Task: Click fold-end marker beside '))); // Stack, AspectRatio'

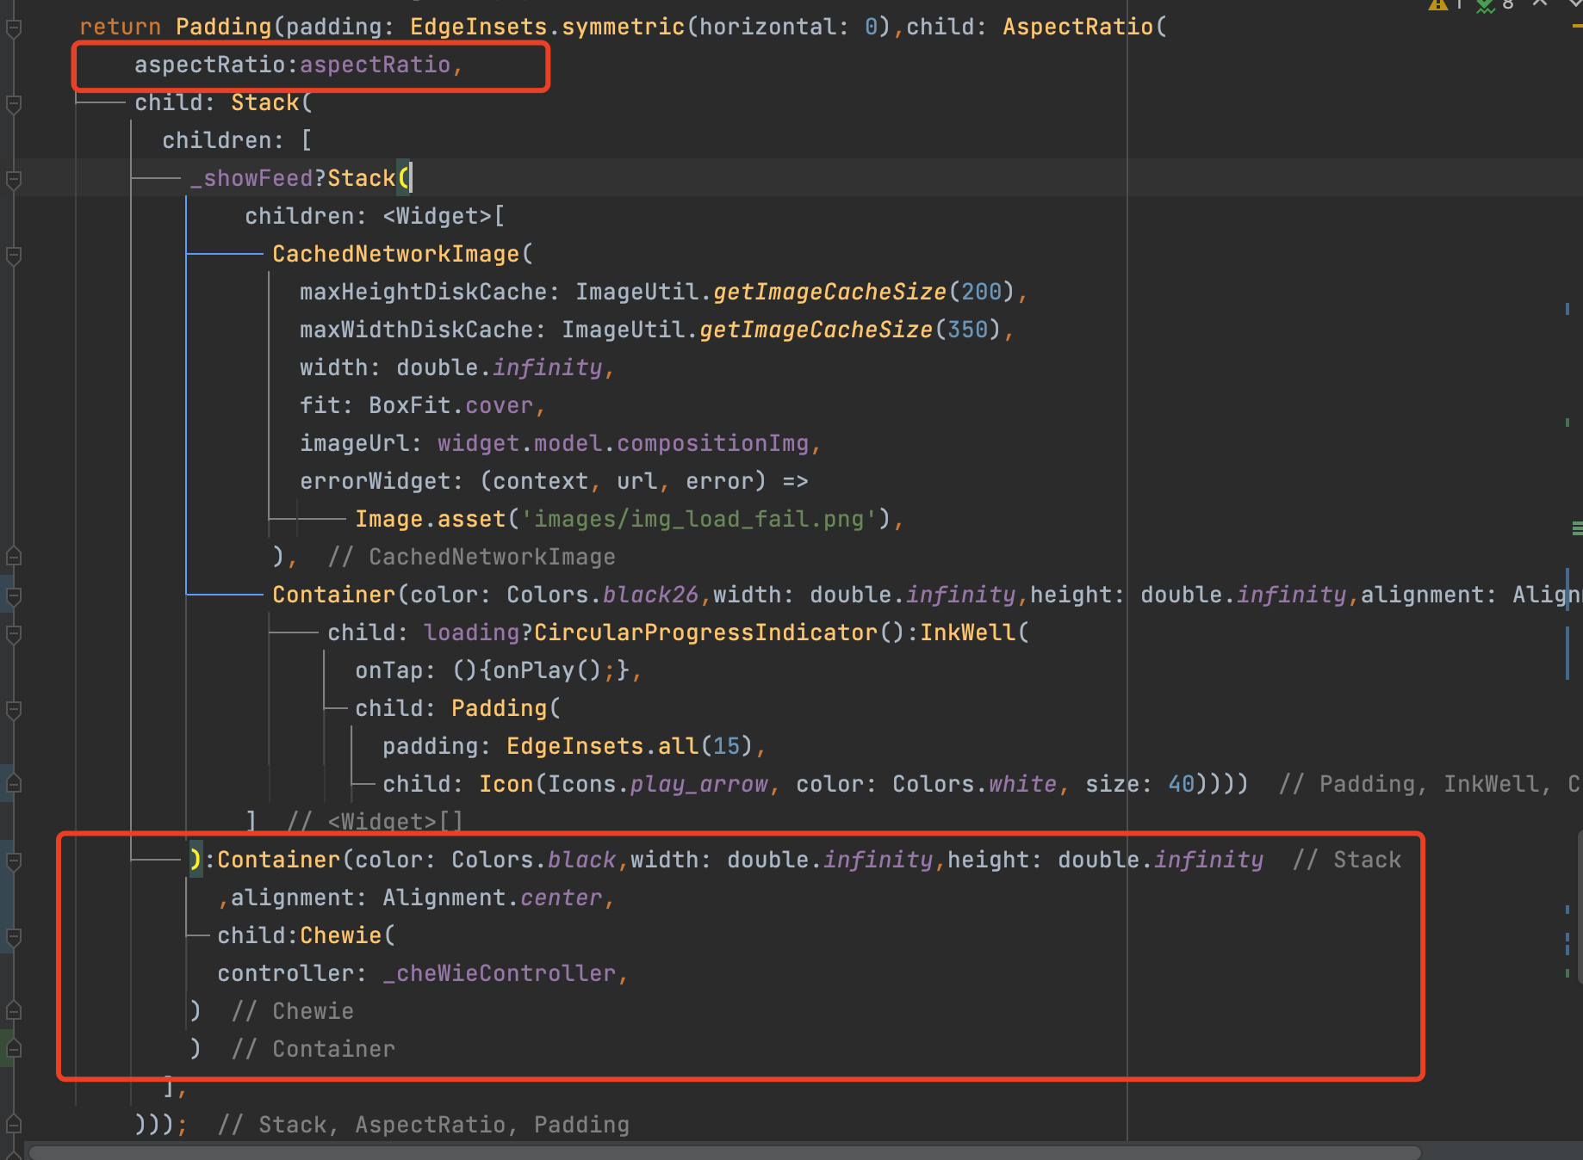Action: coord(13,1126)
